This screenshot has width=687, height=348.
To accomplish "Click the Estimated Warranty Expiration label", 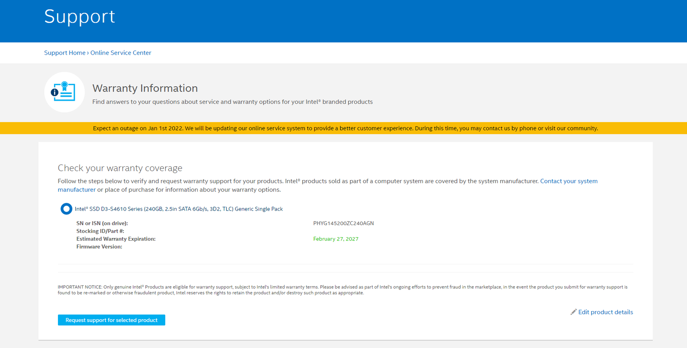I will click(x=116, y=239).
